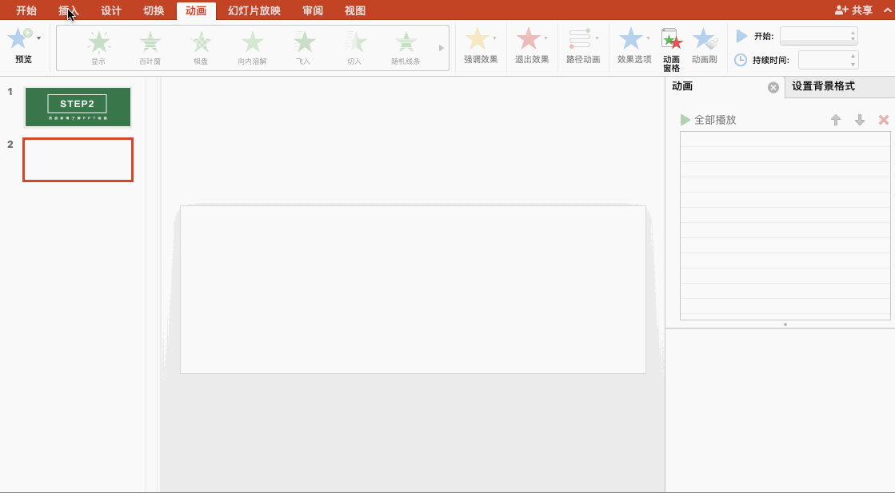Delete animation with the red X

click(884, 120)
